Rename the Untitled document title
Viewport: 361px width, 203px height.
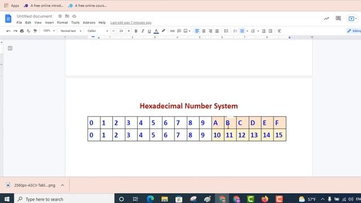(34, 16)
